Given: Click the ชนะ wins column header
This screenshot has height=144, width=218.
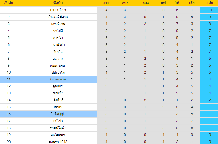Looking at the screenshot, I should [x=125, y=3].
